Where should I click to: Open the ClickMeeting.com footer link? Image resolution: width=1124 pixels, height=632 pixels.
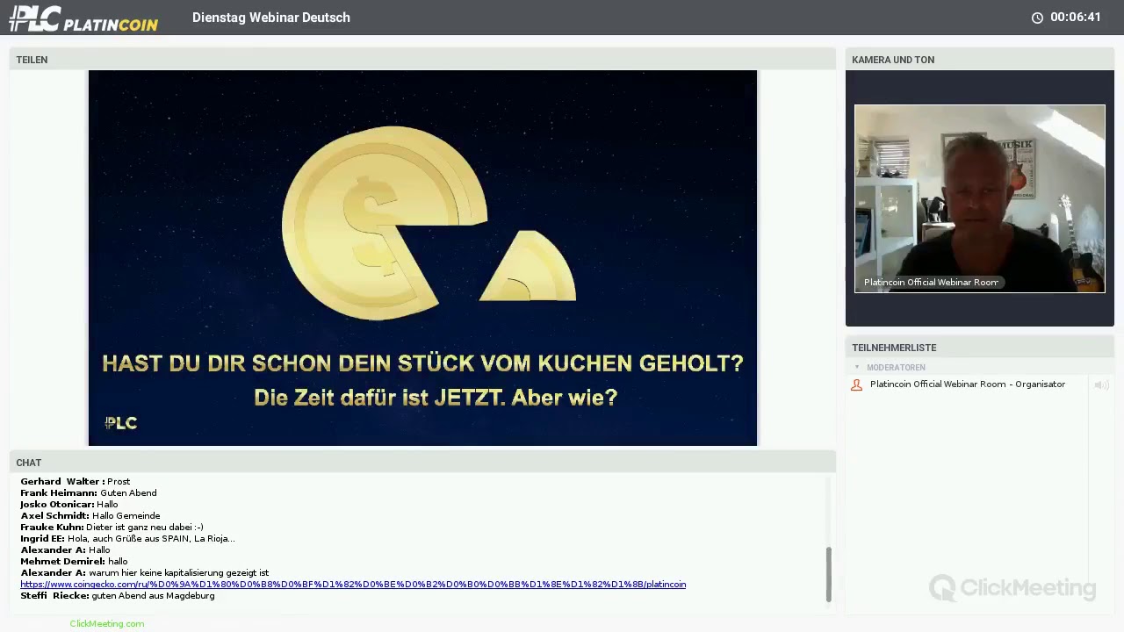coord(107,623)
